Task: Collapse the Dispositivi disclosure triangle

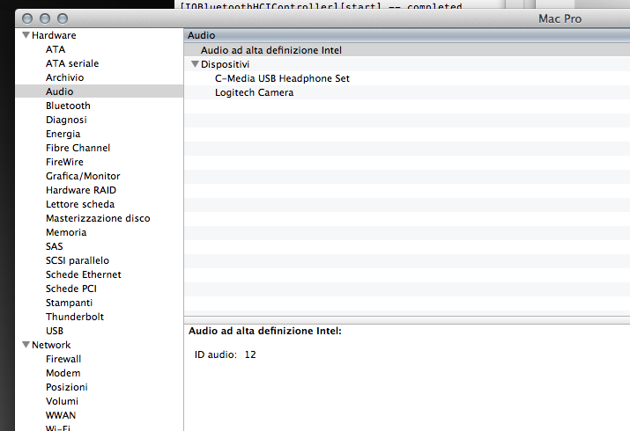Action: pyautogui.click(x=195, y=65)
